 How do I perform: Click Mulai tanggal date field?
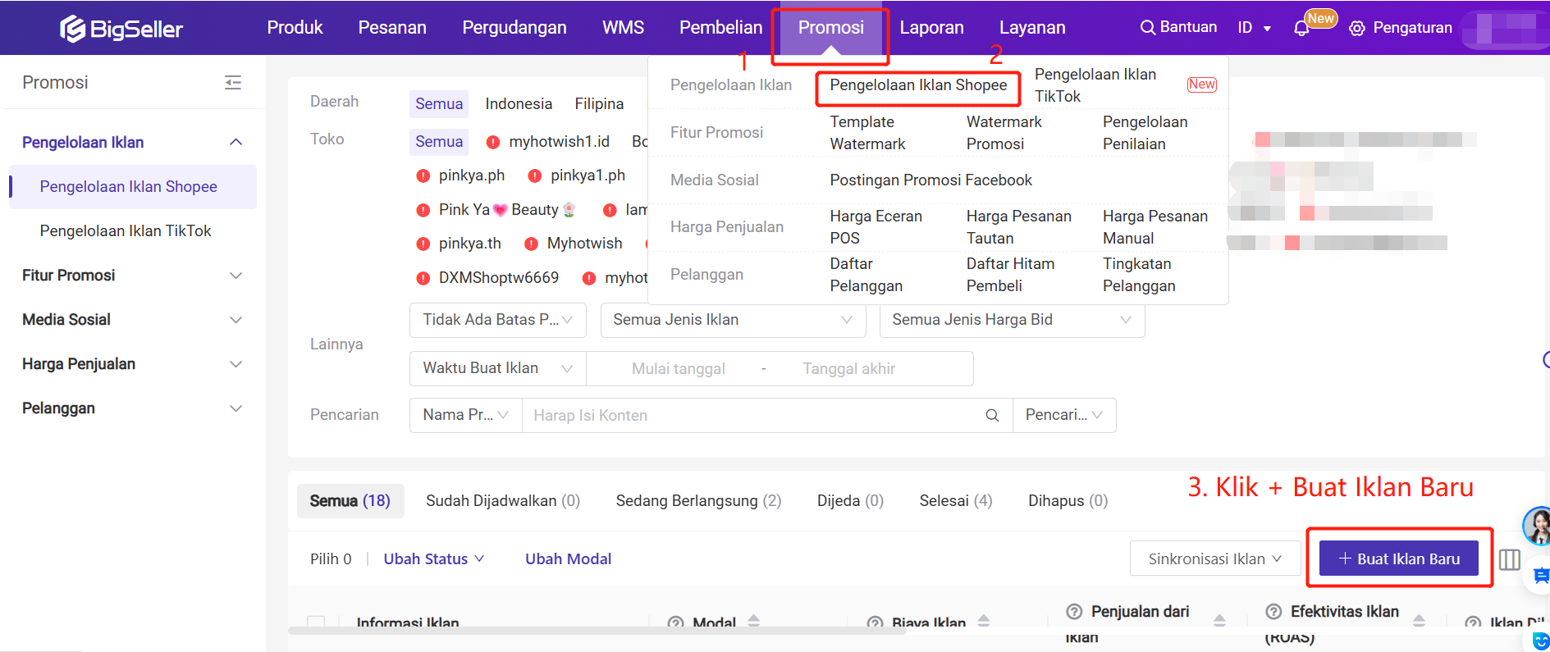(678, 369)
